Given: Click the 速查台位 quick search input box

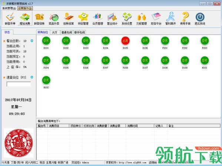Looking at the screenshot, I should tap(19, 84).
